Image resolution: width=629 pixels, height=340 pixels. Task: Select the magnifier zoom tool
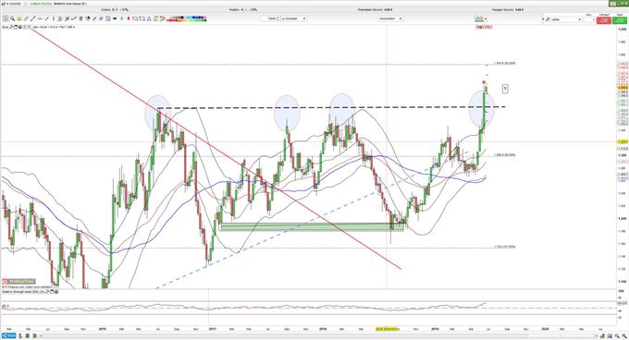point(12,18)
